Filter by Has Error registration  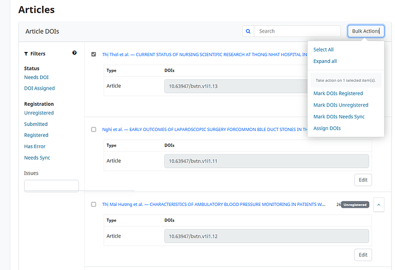[35, 146]
